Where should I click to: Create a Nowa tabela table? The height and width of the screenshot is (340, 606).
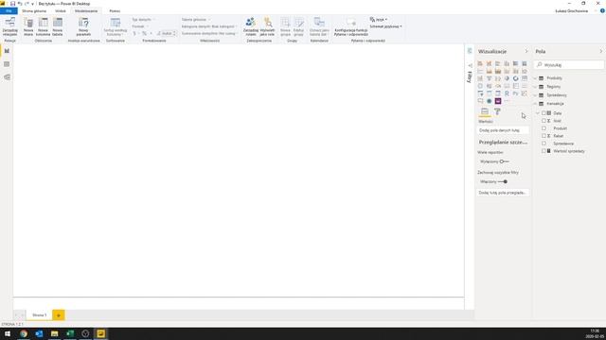click(57, 26)
